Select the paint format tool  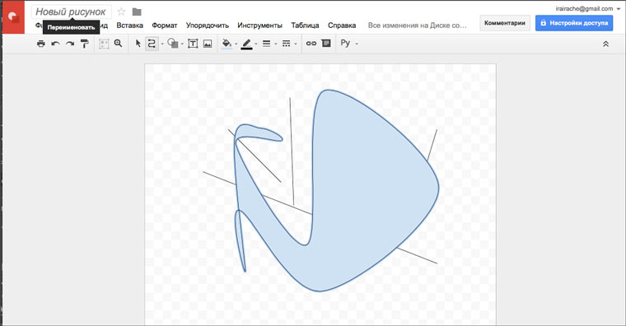84,44
